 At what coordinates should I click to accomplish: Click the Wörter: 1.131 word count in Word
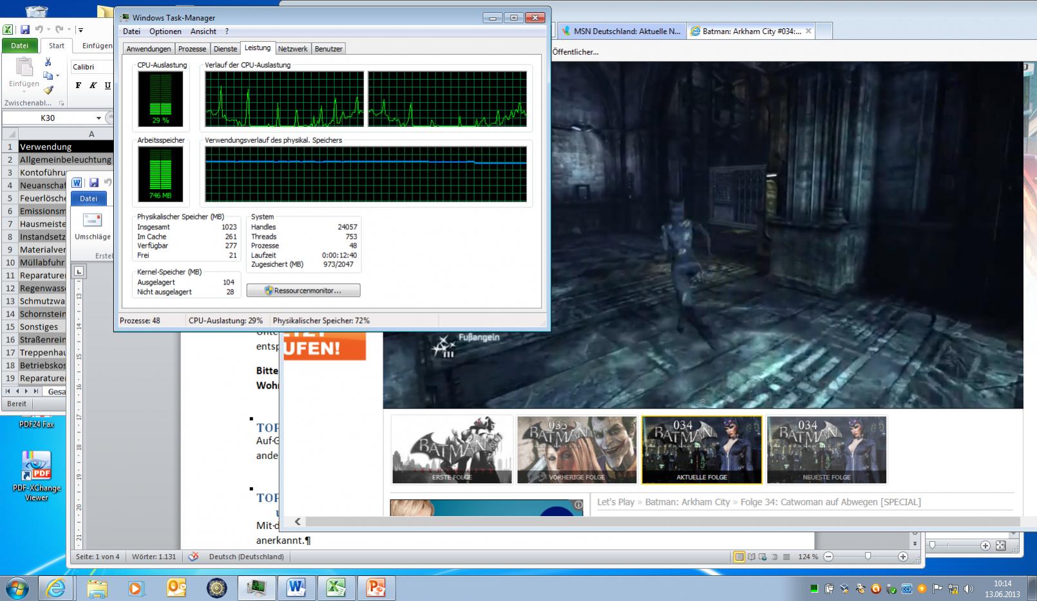click(154, 557)
